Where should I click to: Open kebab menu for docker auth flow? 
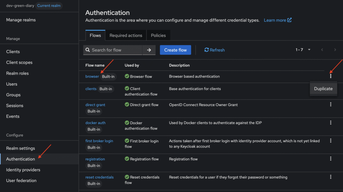[331, 122]
